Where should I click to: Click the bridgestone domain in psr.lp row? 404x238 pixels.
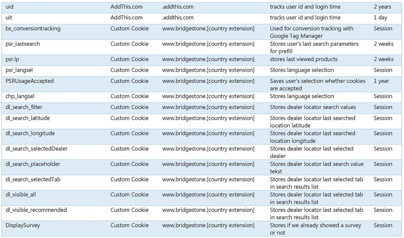pos(208,60)
